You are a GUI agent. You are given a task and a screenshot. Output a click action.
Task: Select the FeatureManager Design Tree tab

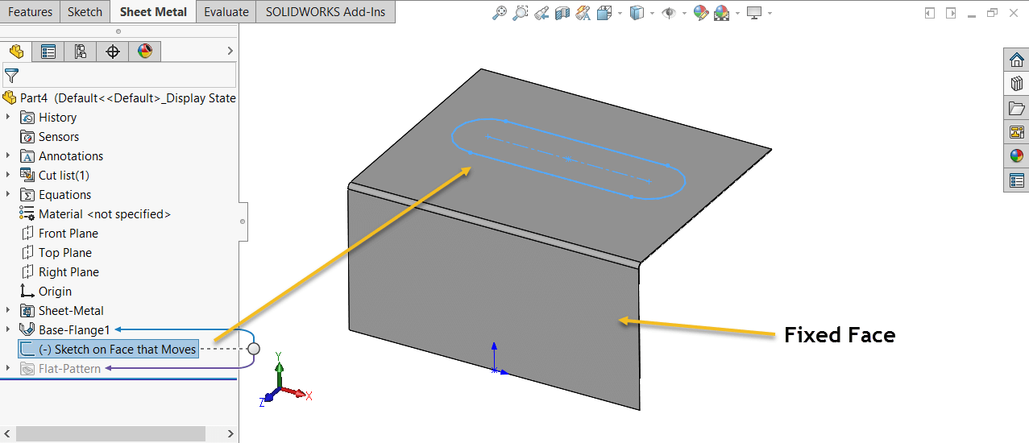[x=16, y=52]
